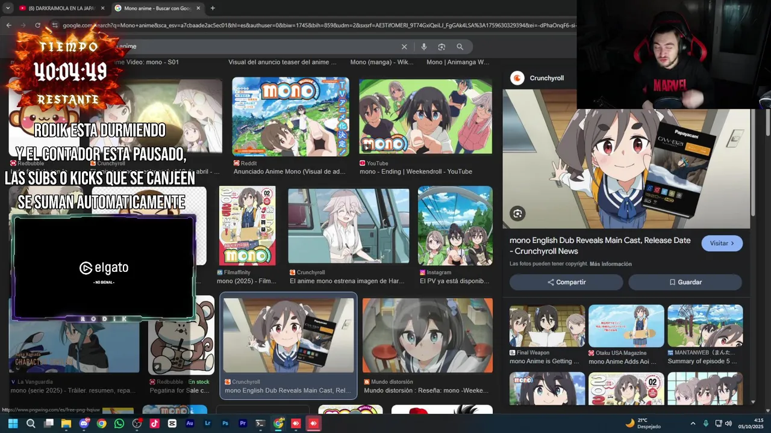The width and height of the screenshot is (771, 433).
Task: Open Mono | Animanga W... result link
Action: (458, 62)
